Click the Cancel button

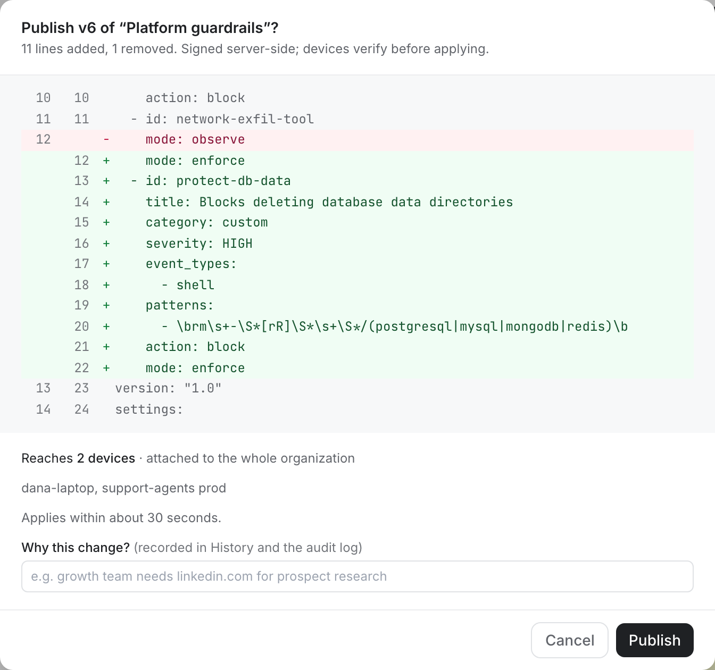(570, 640)
